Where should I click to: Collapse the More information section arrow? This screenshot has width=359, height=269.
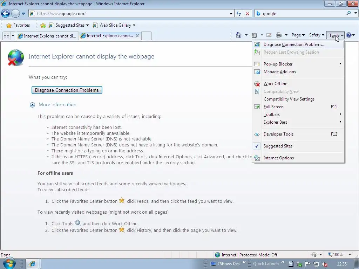33,105
